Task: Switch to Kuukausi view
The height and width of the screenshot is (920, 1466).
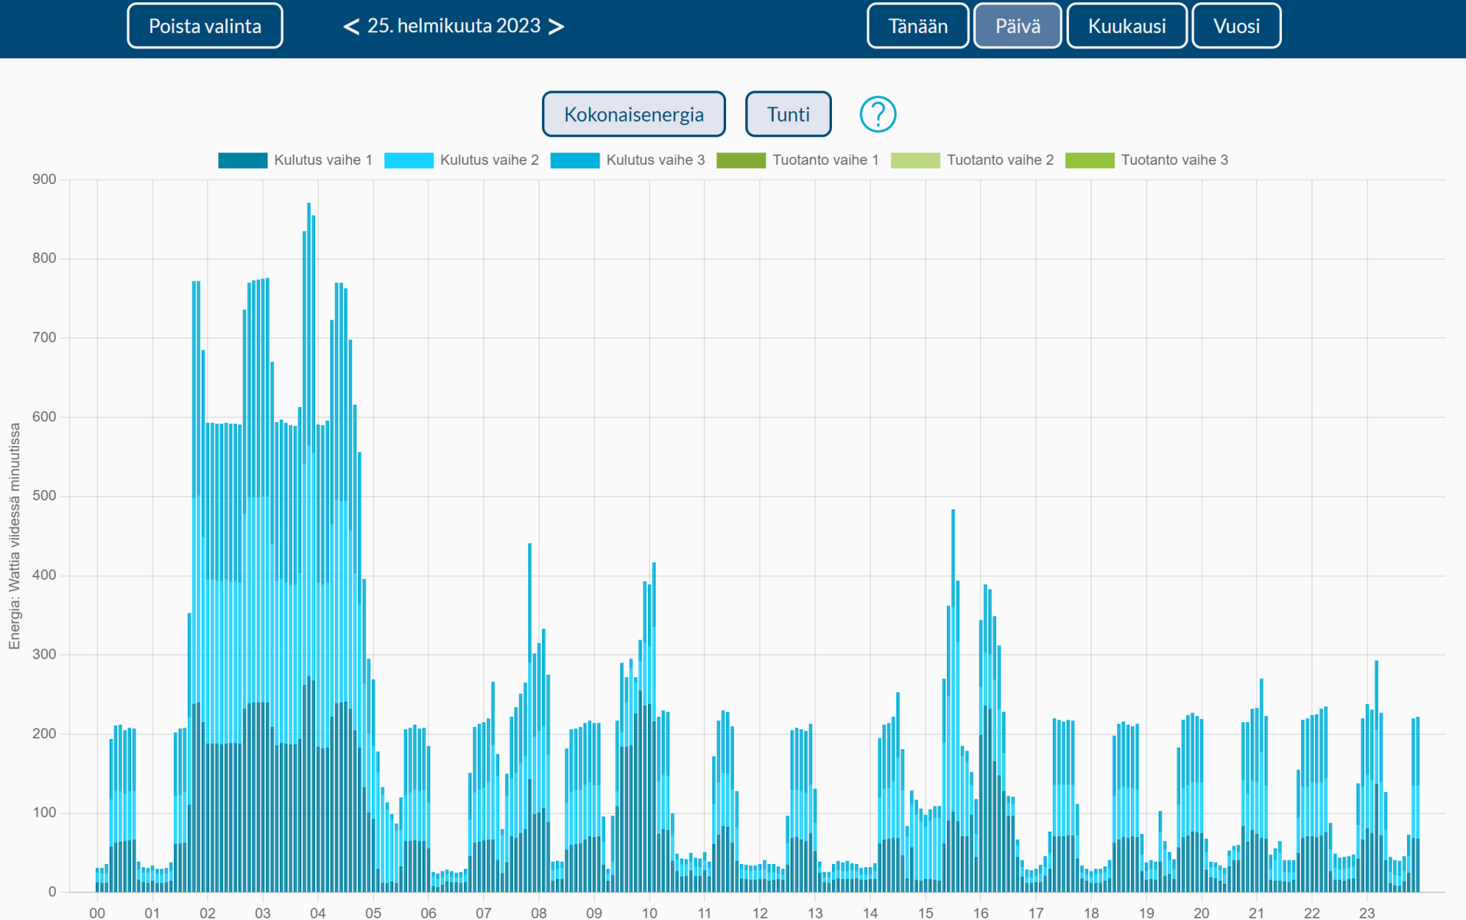Action: (x=1126, y=26)
